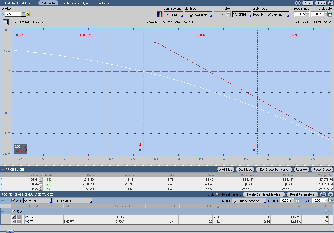The height and width of the screenshot is (233, 334).
Task: Click the wrench icon in the FXA row
Action: pyautogui.click(x=327, y=212)
